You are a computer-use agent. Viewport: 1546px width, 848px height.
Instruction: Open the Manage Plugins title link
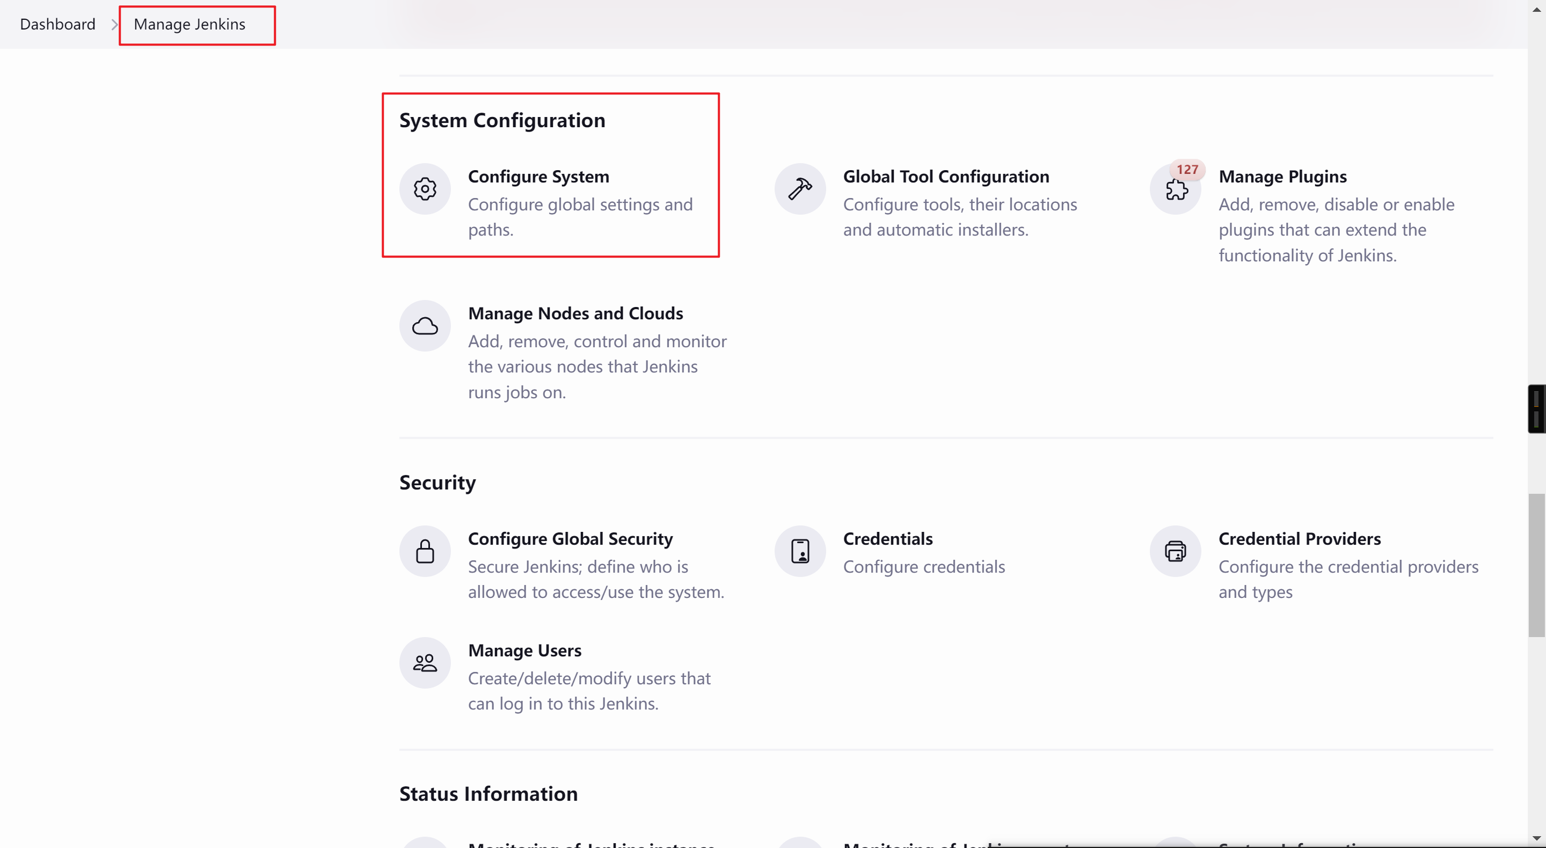tap(1282, 177)
